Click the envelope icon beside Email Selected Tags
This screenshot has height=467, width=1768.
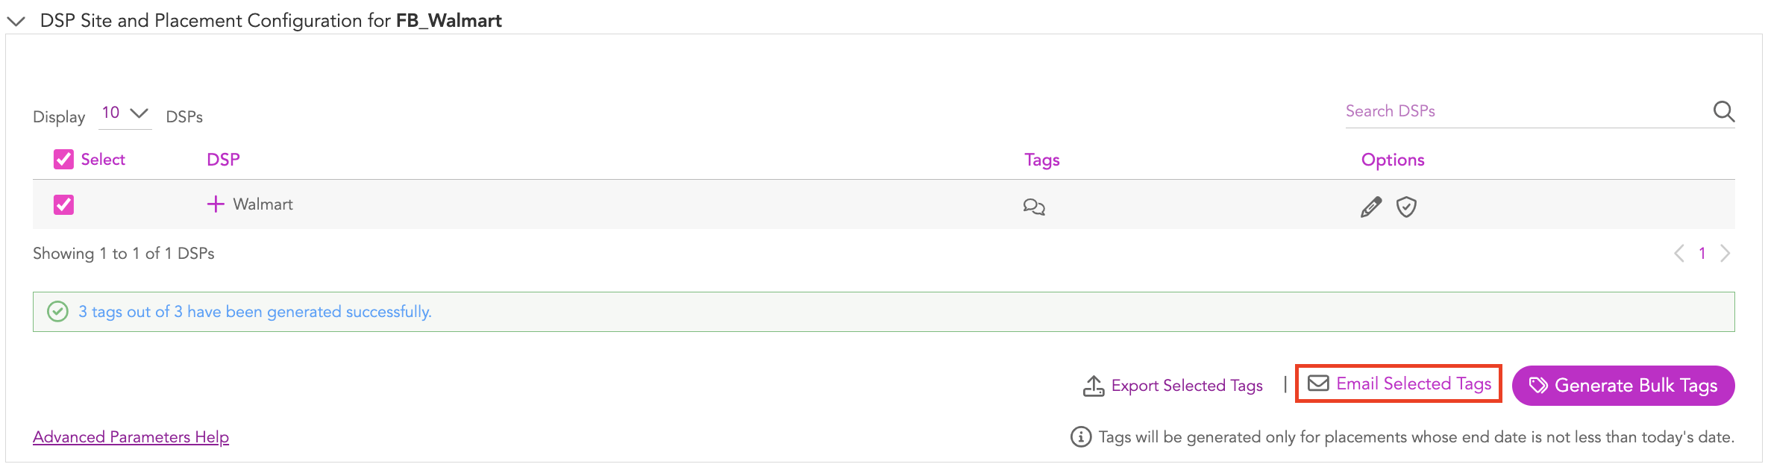(x=1318, y=383)
